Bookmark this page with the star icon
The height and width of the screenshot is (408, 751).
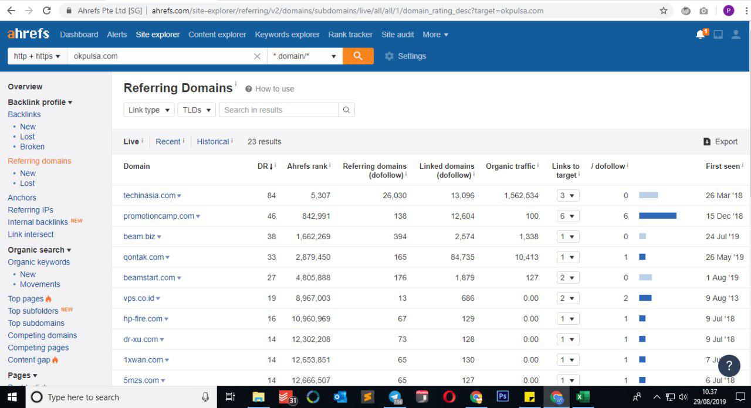point(664,11)
